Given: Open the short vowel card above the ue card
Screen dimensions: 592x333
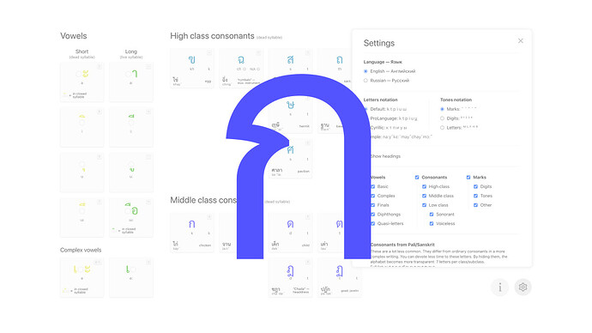Looking at the screenshot, I should pyautogui.click(x=82, y=173).
